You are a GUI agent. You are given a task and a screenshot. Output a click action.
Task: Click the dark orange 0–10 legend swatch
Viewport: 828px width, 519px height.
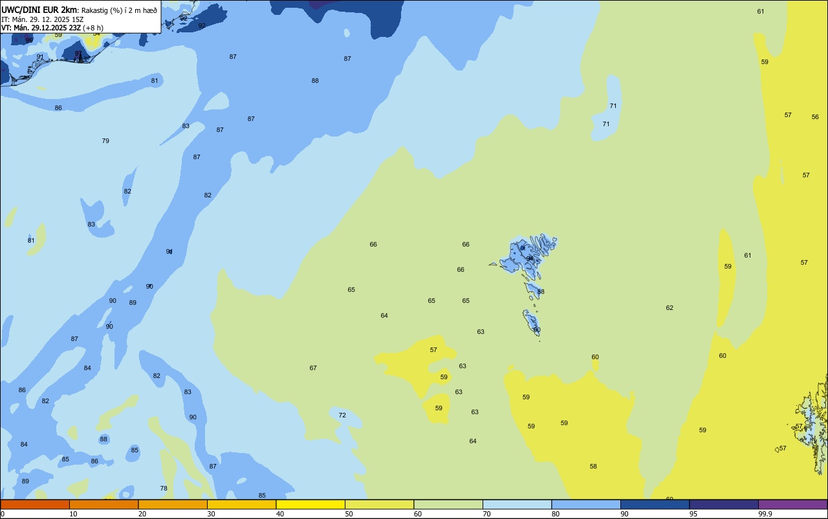tap(35, 504)
